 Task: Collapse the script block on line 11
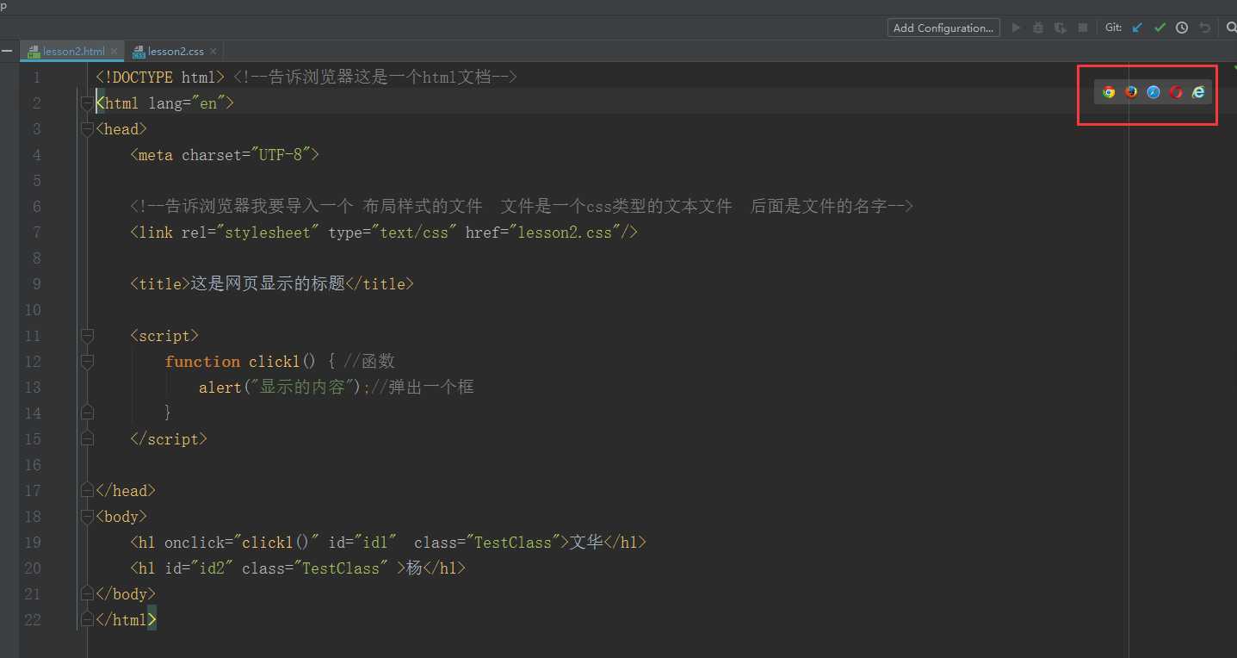[x=86, y=336]
